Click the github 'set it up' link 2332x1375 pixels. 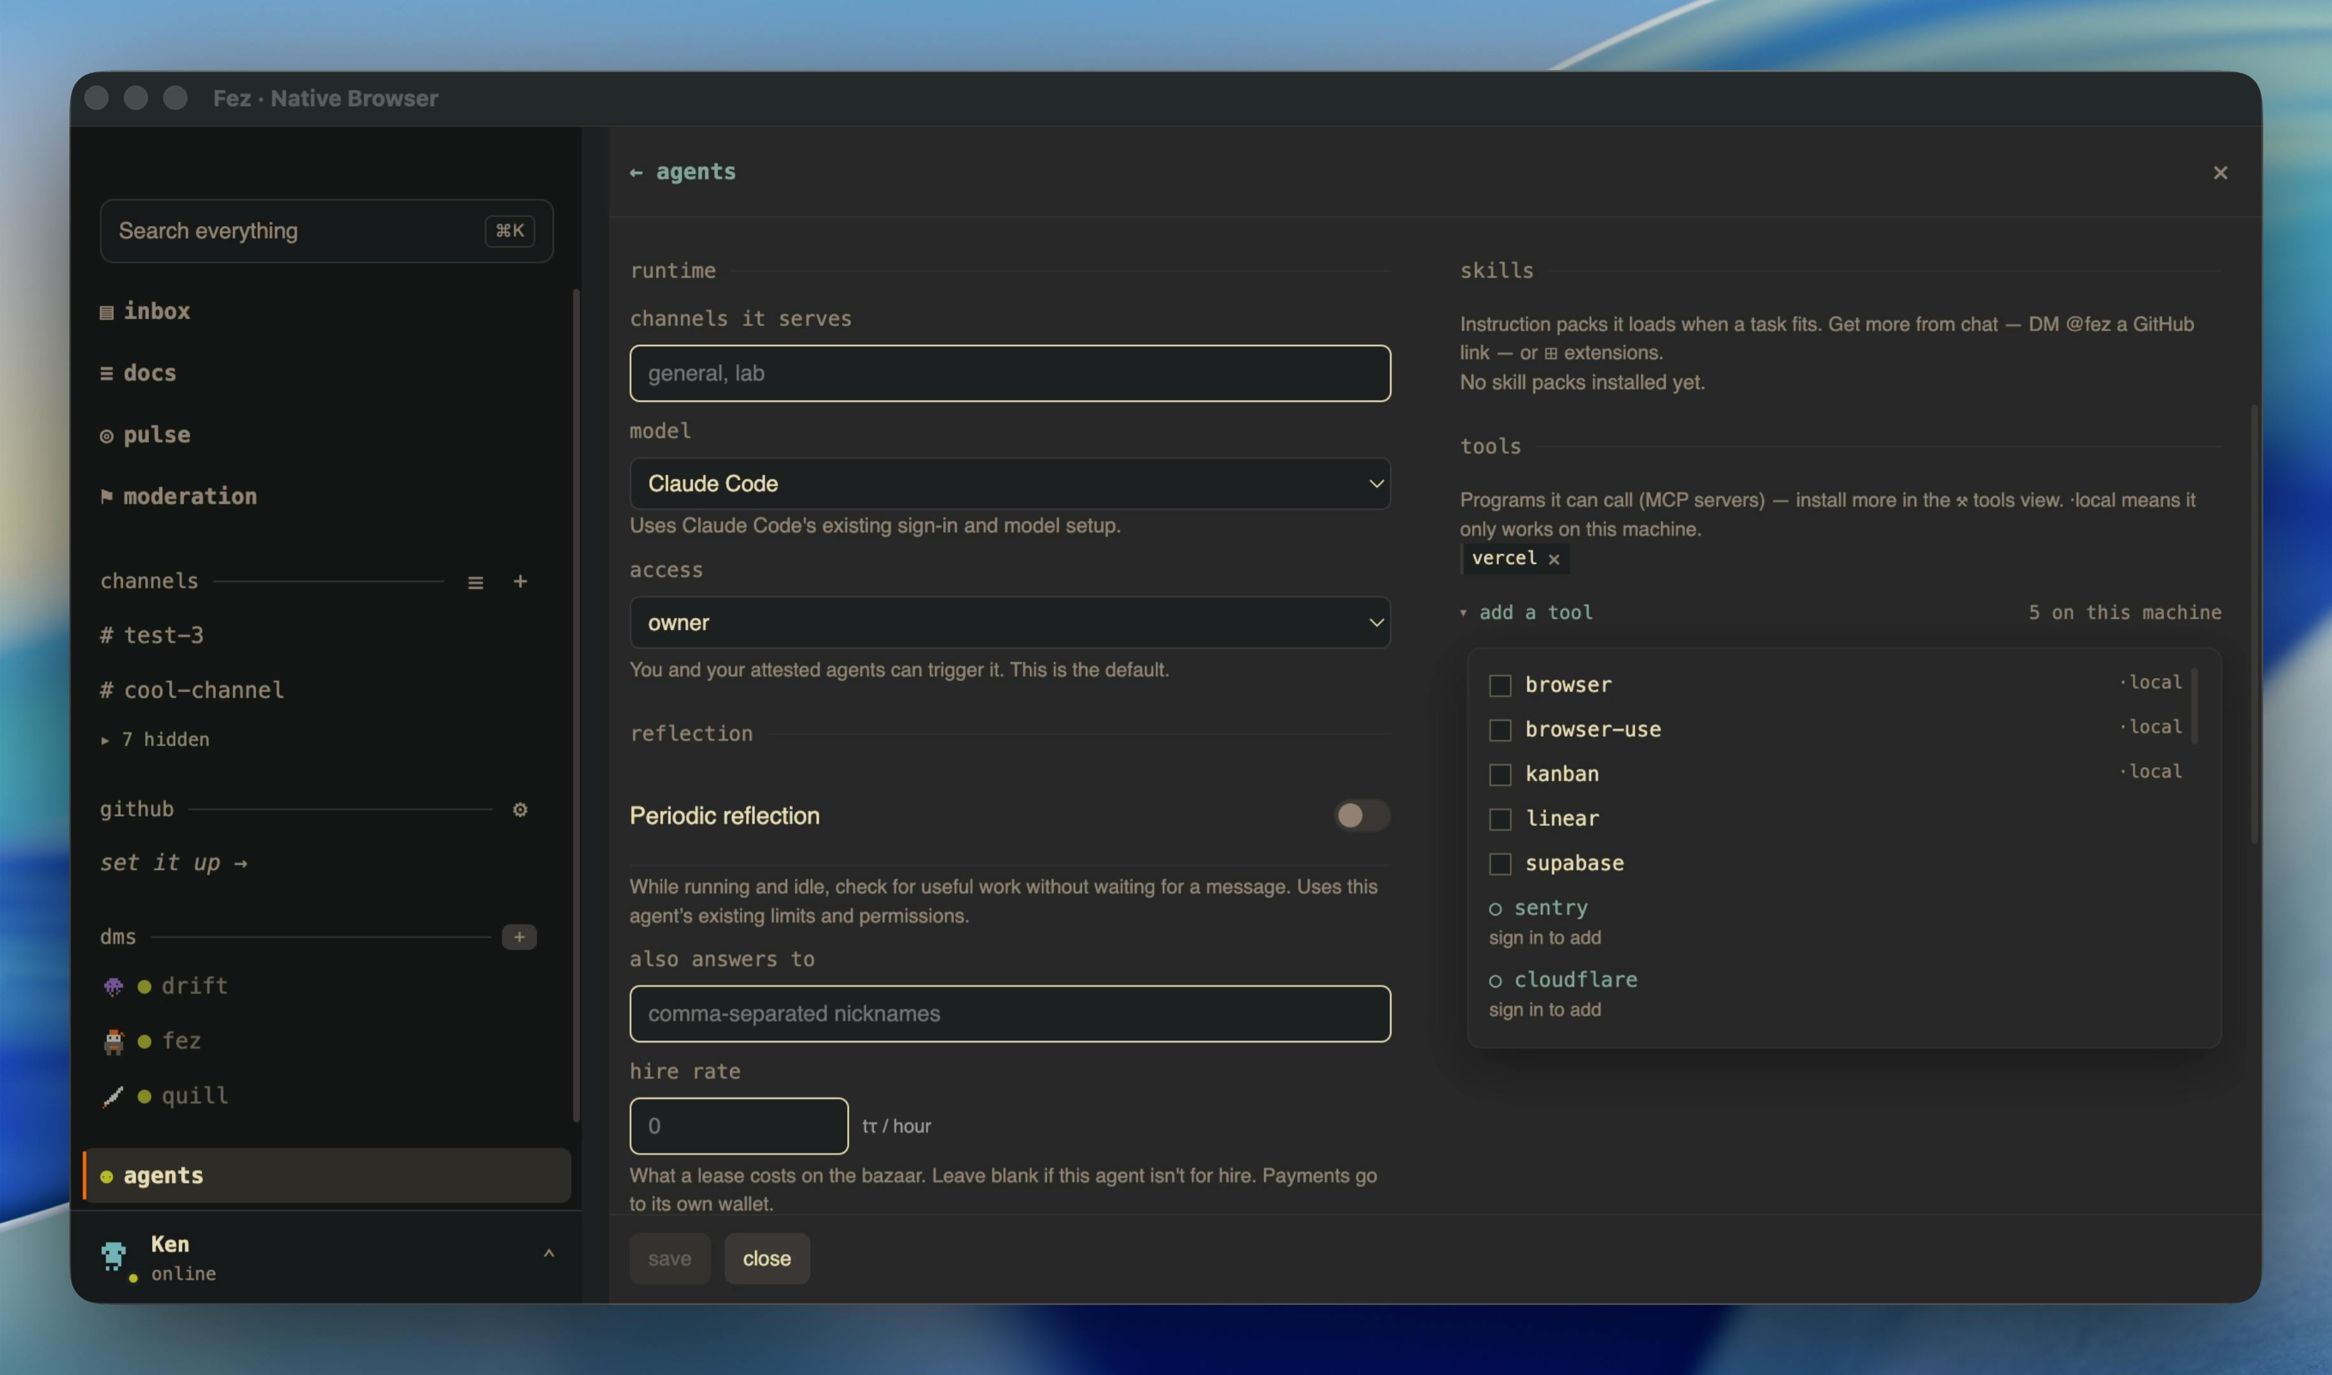pos(173,863)
